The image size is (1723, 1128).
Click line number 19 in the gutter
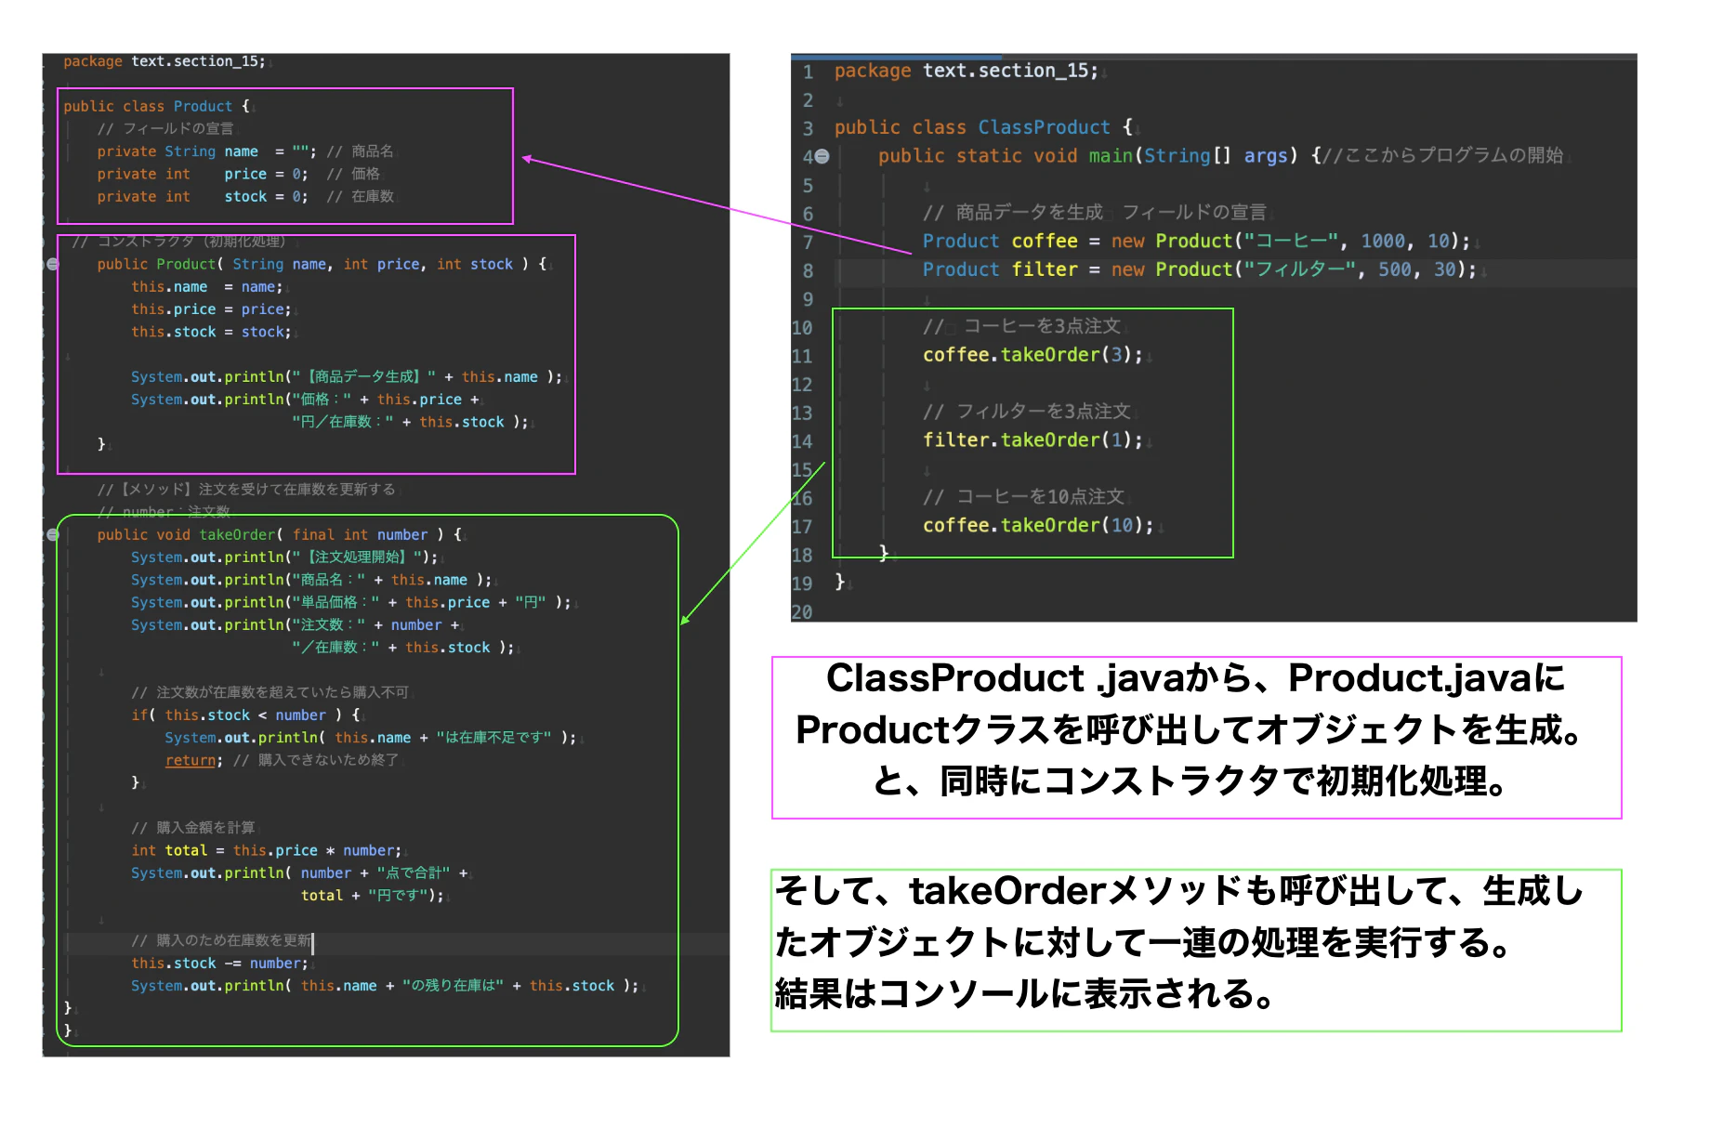click(802, 584)
